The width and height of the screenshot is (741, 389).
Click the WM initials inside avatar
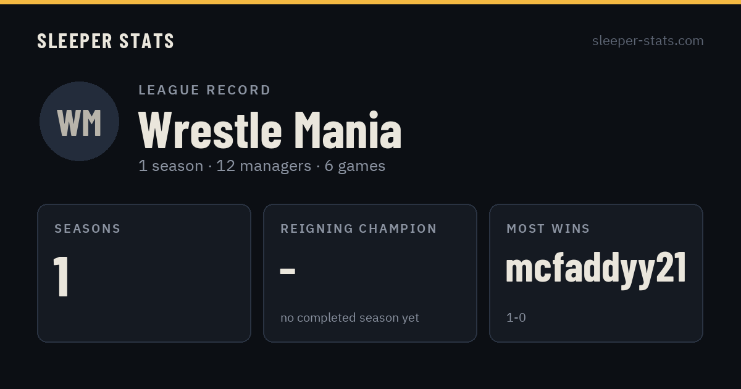tap(79, 122)
